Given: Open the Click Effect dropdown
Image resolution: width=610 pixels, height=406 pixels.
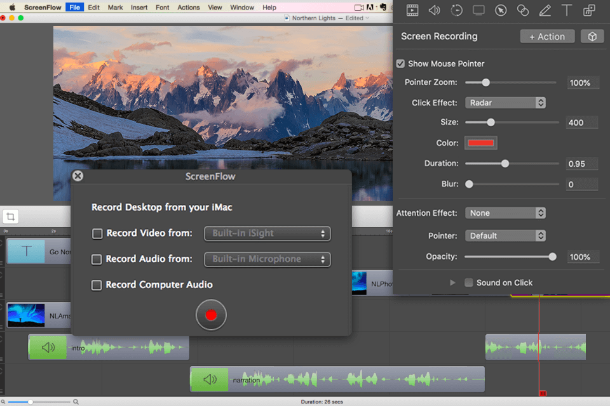Looking at the screenshot, I should [x=505, y=102].
